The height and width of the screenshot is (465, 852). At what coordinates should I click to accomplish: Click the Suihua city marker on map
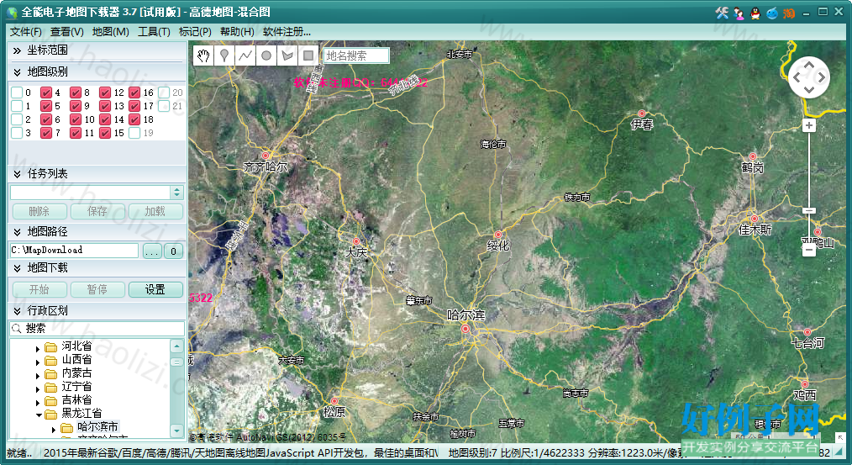497,235
